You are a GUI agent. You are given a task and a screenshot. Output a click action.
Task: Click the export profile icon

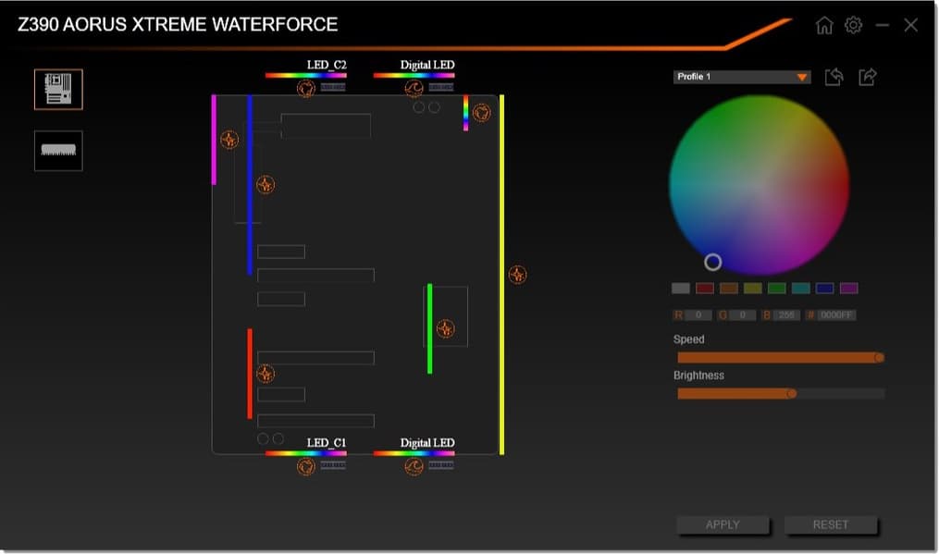[867, 77]
